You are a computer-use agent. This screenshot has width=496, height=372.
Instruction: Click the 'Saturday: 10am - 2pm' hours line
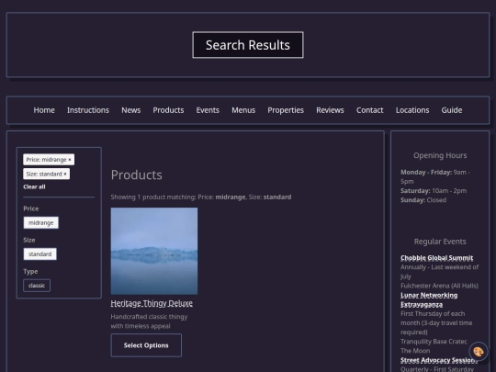pos(434,191)
